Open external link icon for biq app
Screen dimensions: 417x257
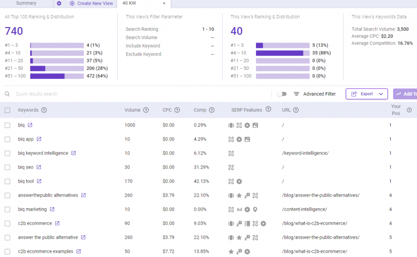[39, 139]
